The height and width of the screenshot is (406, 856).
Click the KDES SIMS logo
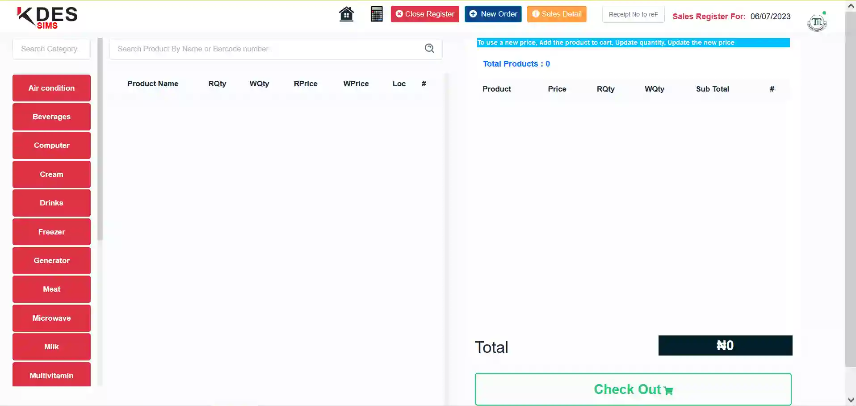tap(47, 18)
